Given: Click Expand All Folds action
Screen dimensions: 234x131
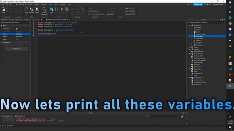Looking at the screenshot, I should click(x=130, y=11).
